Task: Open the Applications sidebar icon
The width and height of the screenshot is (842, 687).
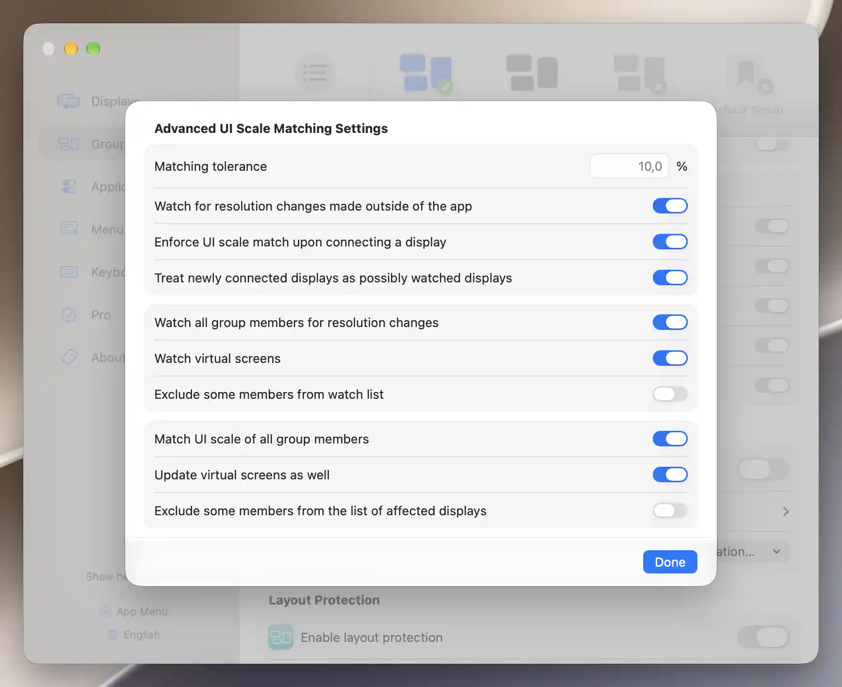Action: (68, 186)
